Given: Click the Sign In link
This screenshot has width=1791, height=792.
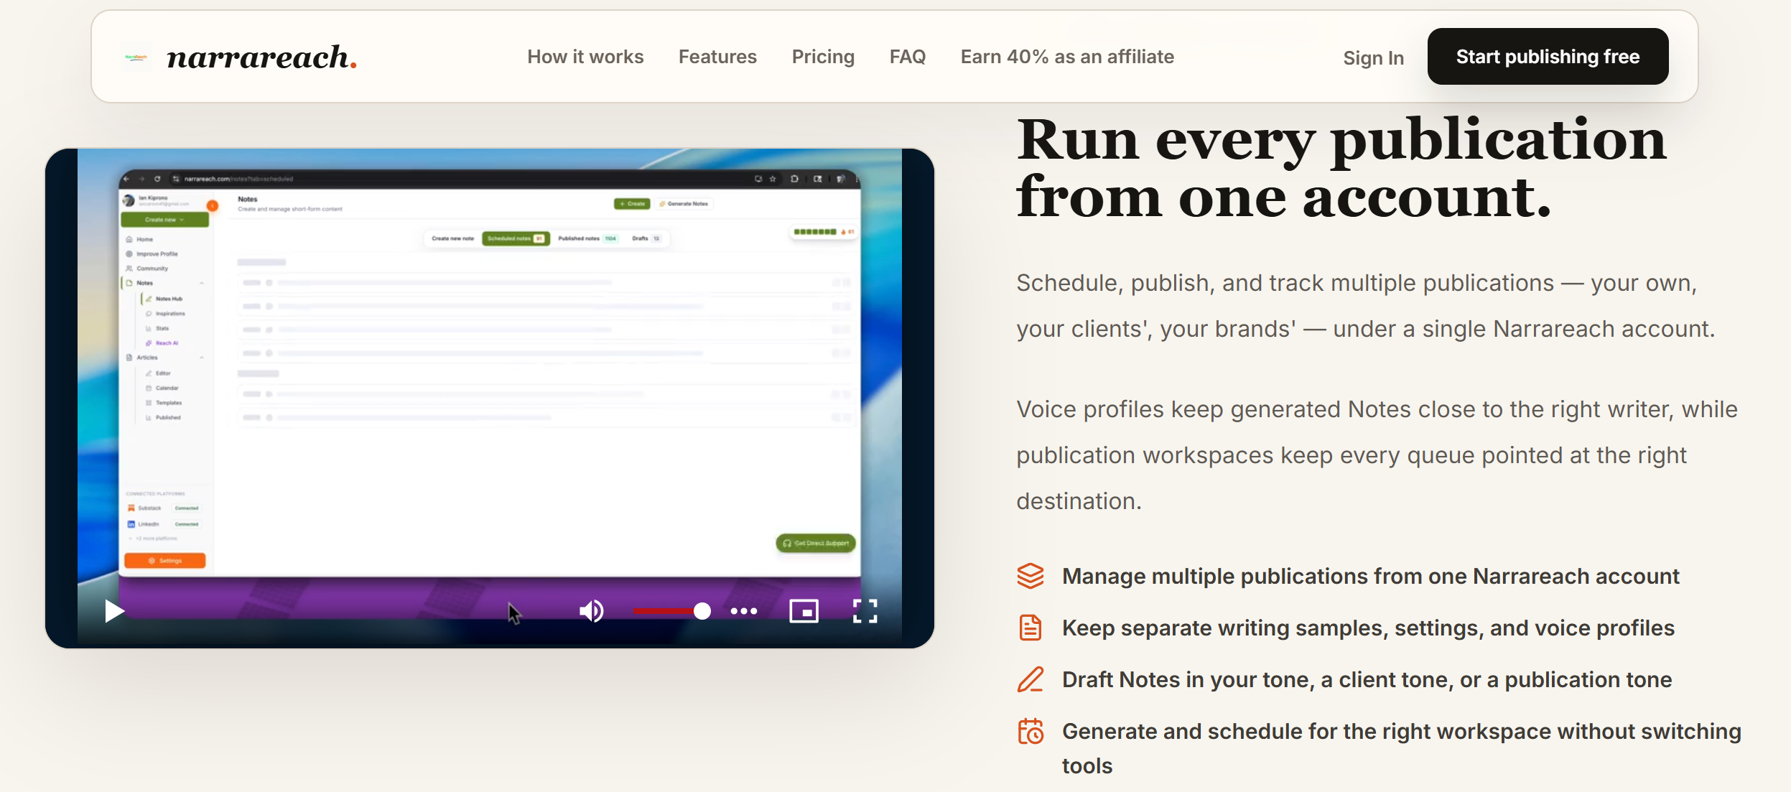Looking at the screenshot, I should pos(1373,57).
